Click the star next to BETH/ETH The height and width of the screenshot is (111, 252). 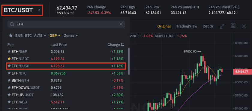(9, 80)
